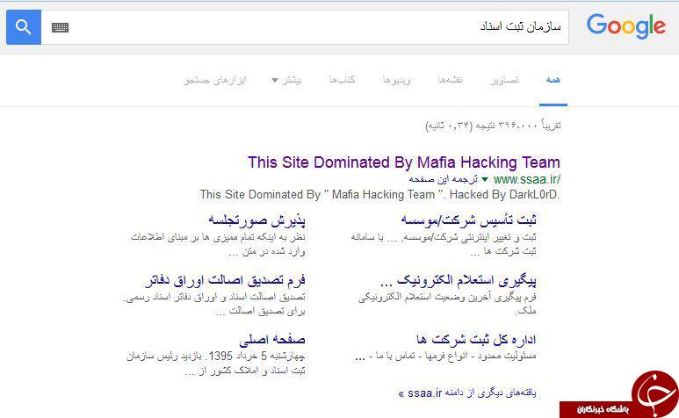The image size is (679, 418).
Task: Click the green www.ssaa.ir/ URL
Action: click(527, 179)
